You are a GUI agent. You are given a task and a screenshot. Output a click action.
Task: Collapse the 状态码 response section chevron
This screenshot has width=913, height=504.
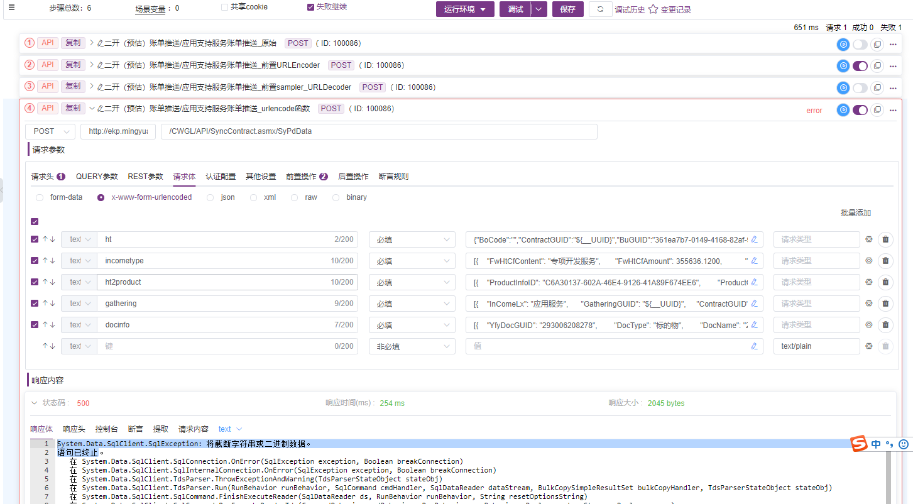(35, 403)
